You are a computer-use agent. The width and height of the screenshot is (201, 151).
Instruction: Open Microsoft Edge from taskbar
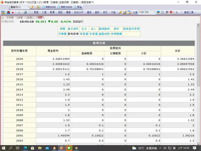25,148
